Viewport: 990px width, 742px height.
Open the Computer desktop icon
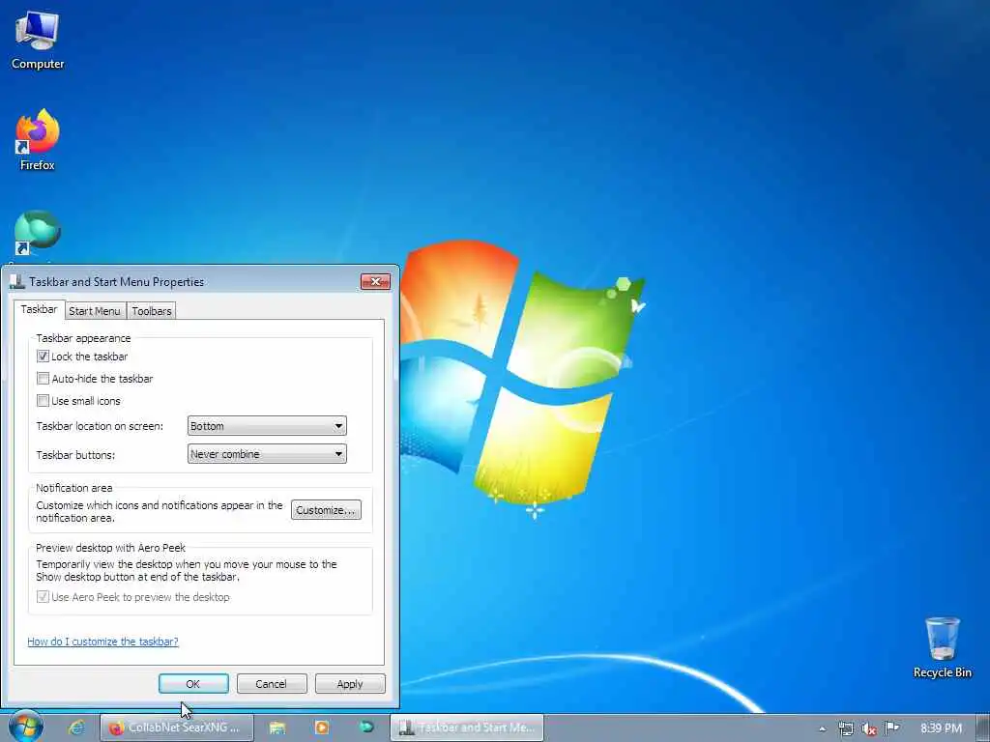[38, 41]
